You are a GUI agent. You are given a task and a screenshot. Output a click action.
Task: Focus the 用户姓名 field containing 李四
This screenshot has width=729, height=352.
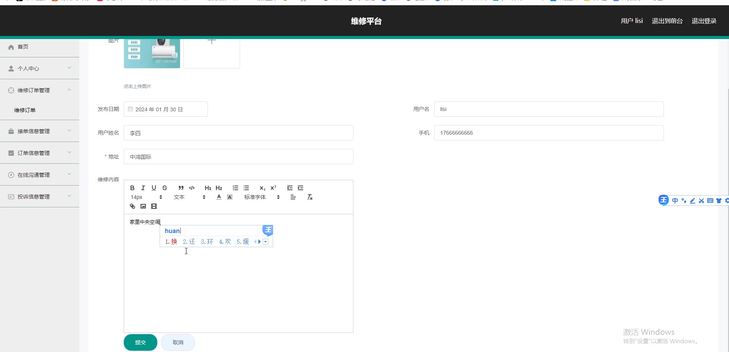point(239,133)
